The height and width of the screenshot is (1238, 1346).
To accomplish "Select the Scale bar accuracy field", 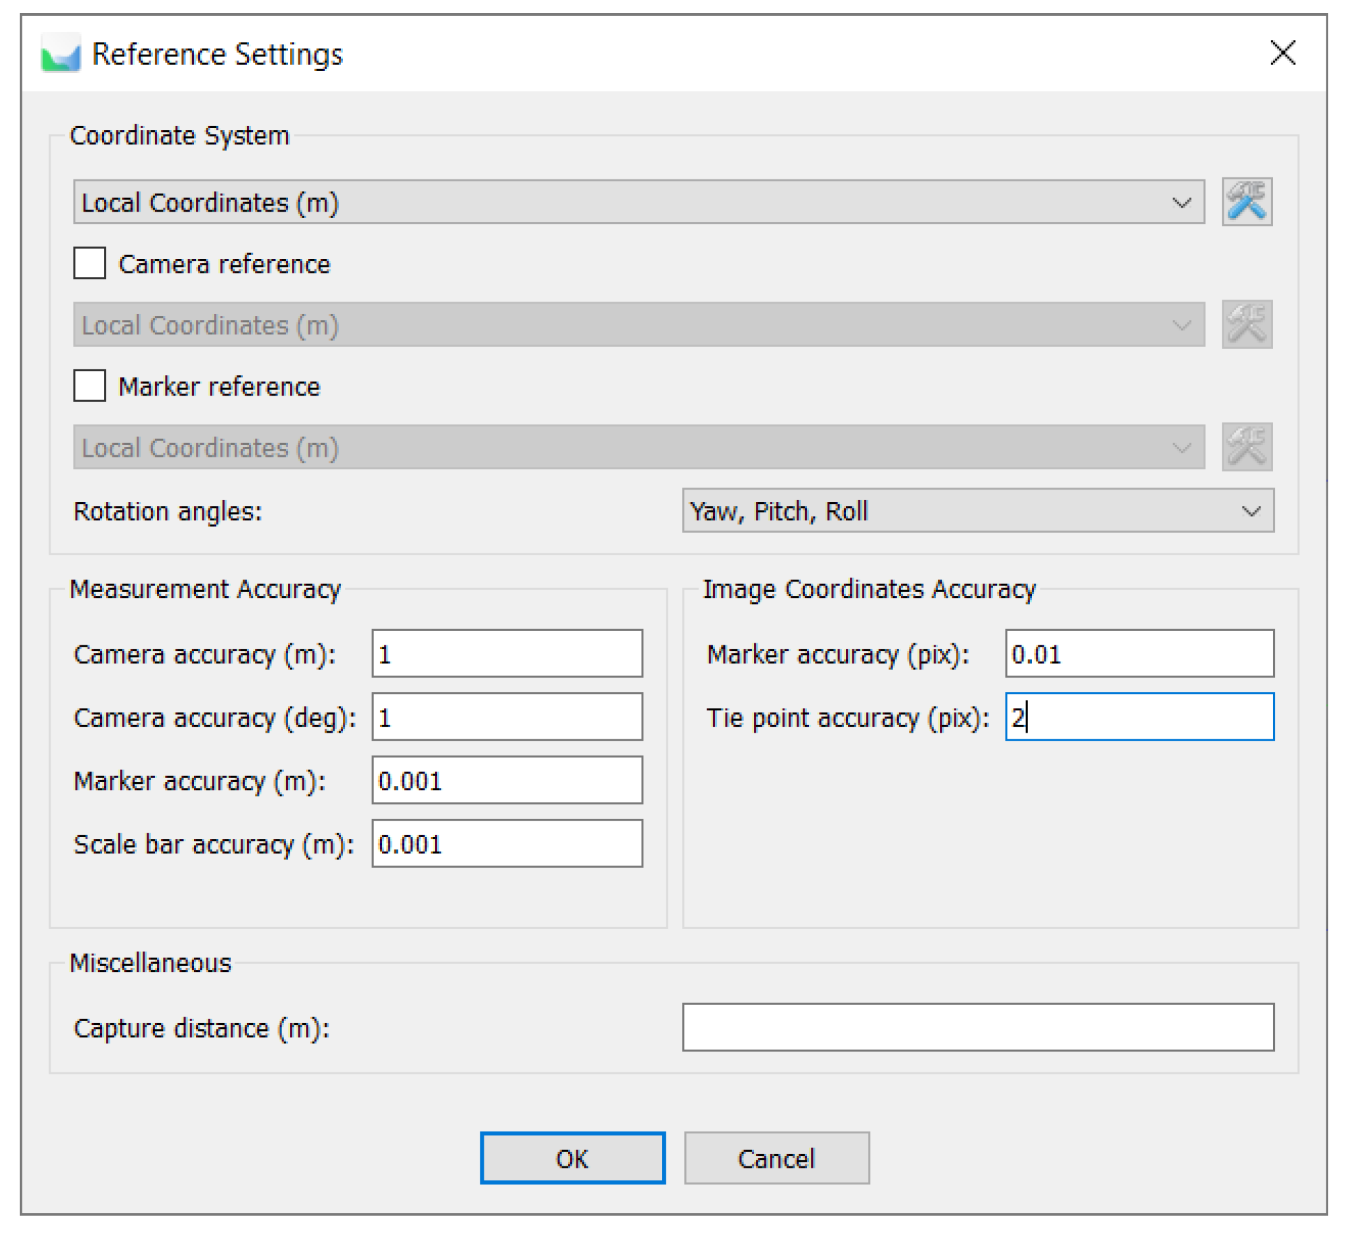I will (507, 844).
